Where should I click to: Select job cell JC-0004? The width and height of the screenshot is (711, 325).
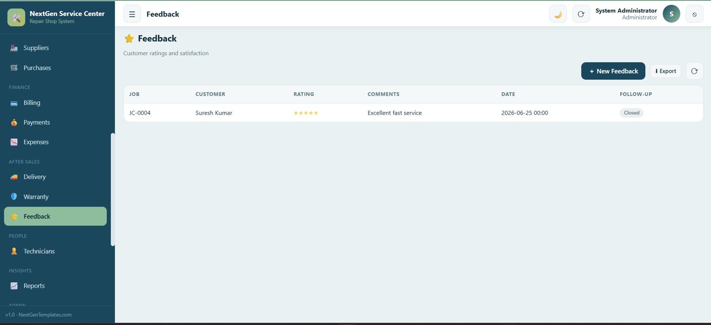click(140, 113)
